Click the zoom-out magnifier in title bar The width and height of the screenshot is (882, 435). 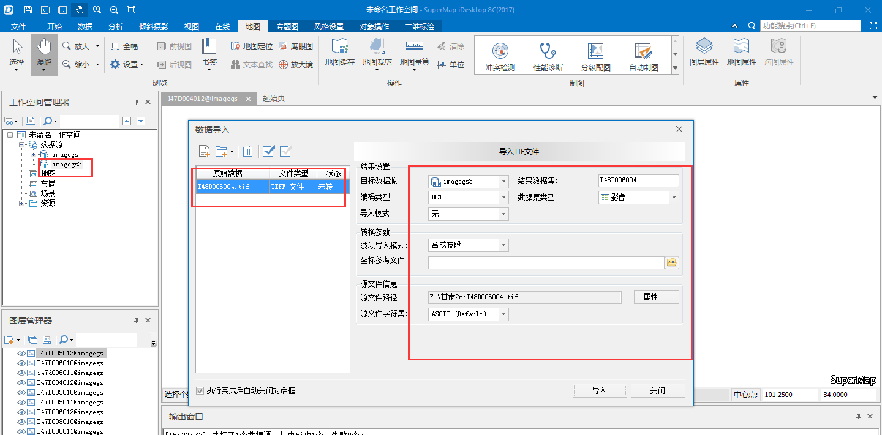[x=114, y=10]
